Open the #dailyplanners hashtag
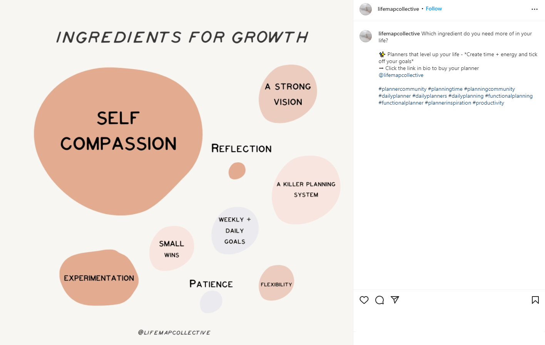 pyautogui.click(x=430, y=96)
